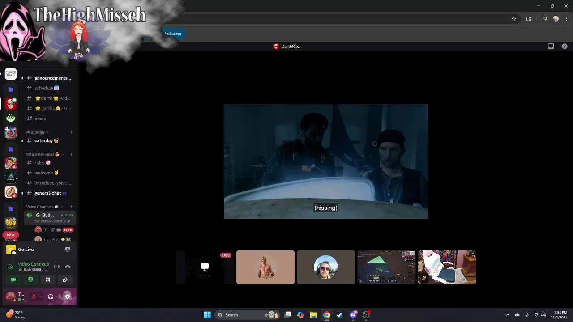Viewport: 573px width, 322px height.
Task: Open the introduce-yours... channel
Action: [49, 183]
